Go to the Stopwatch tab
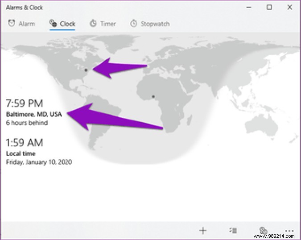301x240 pixels. point(150,24)
